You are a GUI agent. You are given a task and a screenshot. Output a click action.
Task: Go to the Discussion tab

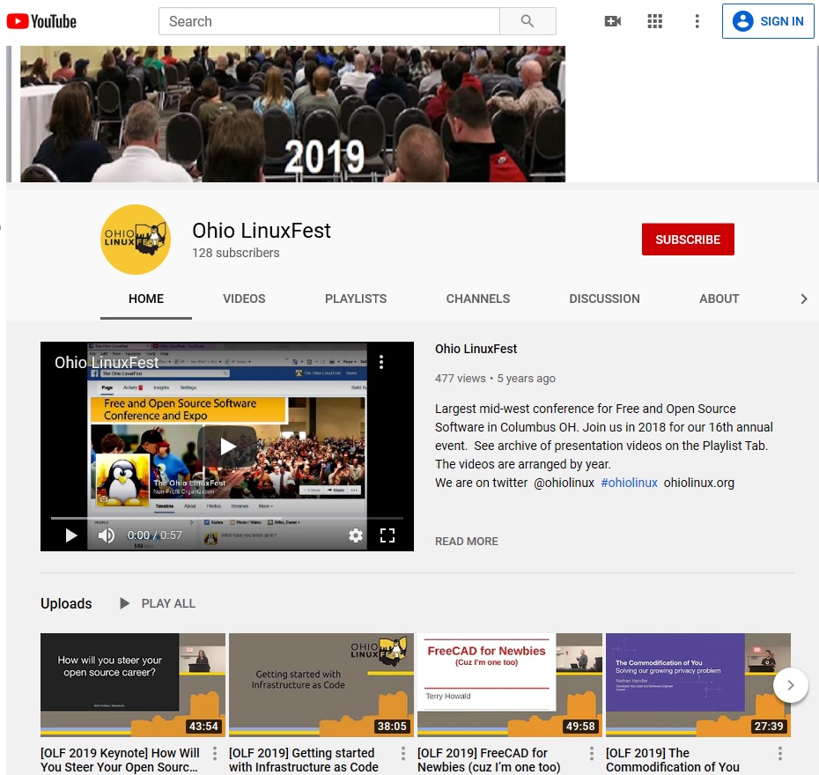click(x=604, y=299)
